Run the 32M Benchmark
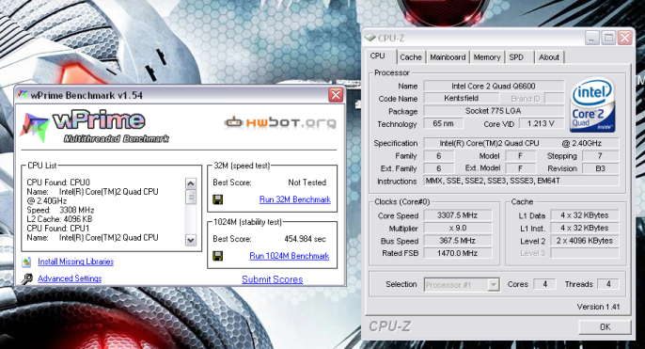This screenshot has height=349, width=645. point(295,199)
